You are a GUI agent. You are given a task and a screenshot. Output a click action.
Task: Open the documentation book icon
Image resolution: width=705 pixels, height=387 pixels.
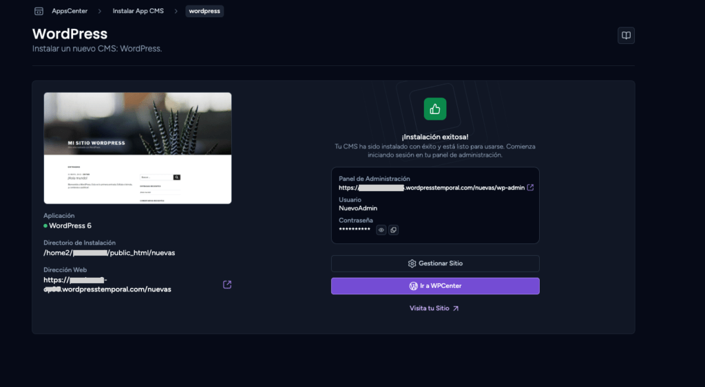[x=626, y=36]
